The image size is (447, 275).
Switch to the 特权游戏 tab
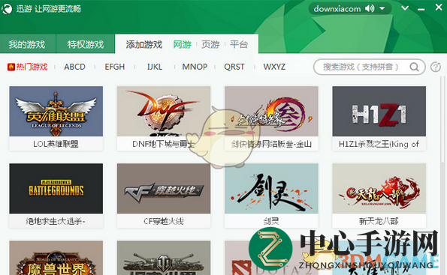click(x=86, y=43)
